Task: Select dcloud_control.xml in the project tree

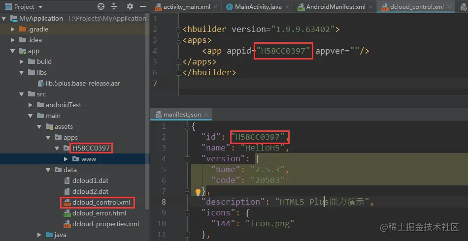Action: pyautogui.click(x=101, y=203)
